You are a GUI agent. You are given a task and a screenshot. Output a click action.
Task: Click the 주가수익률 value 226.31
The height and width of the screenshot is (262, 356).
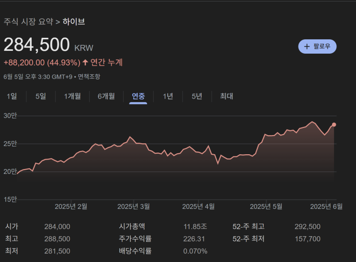[x=194, y=239]
